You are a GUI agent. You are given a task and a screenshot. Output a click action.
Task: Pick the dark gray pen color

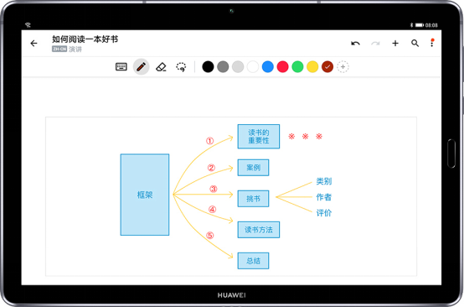coord(223,66)
